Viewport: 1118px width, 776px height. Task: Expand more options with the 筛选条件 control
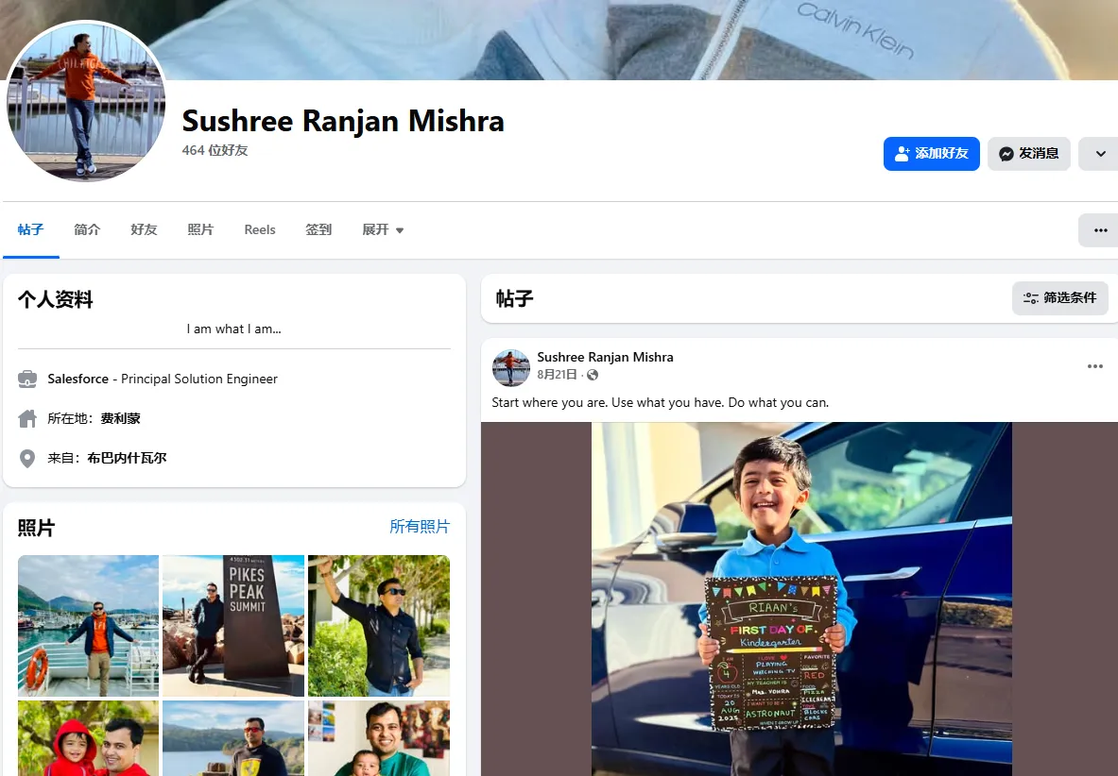(1059, 297)
